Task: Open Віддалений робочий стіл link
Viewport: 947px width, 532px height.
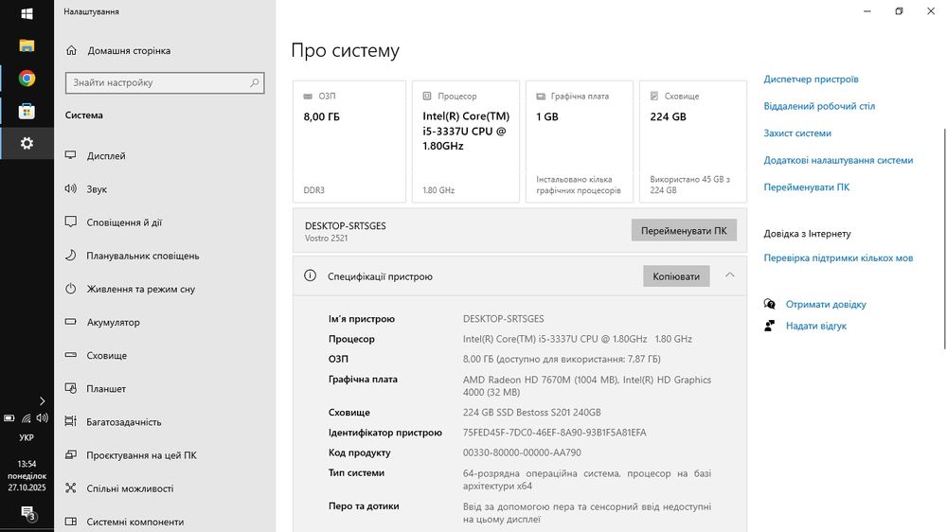Action: coord(819,106)
